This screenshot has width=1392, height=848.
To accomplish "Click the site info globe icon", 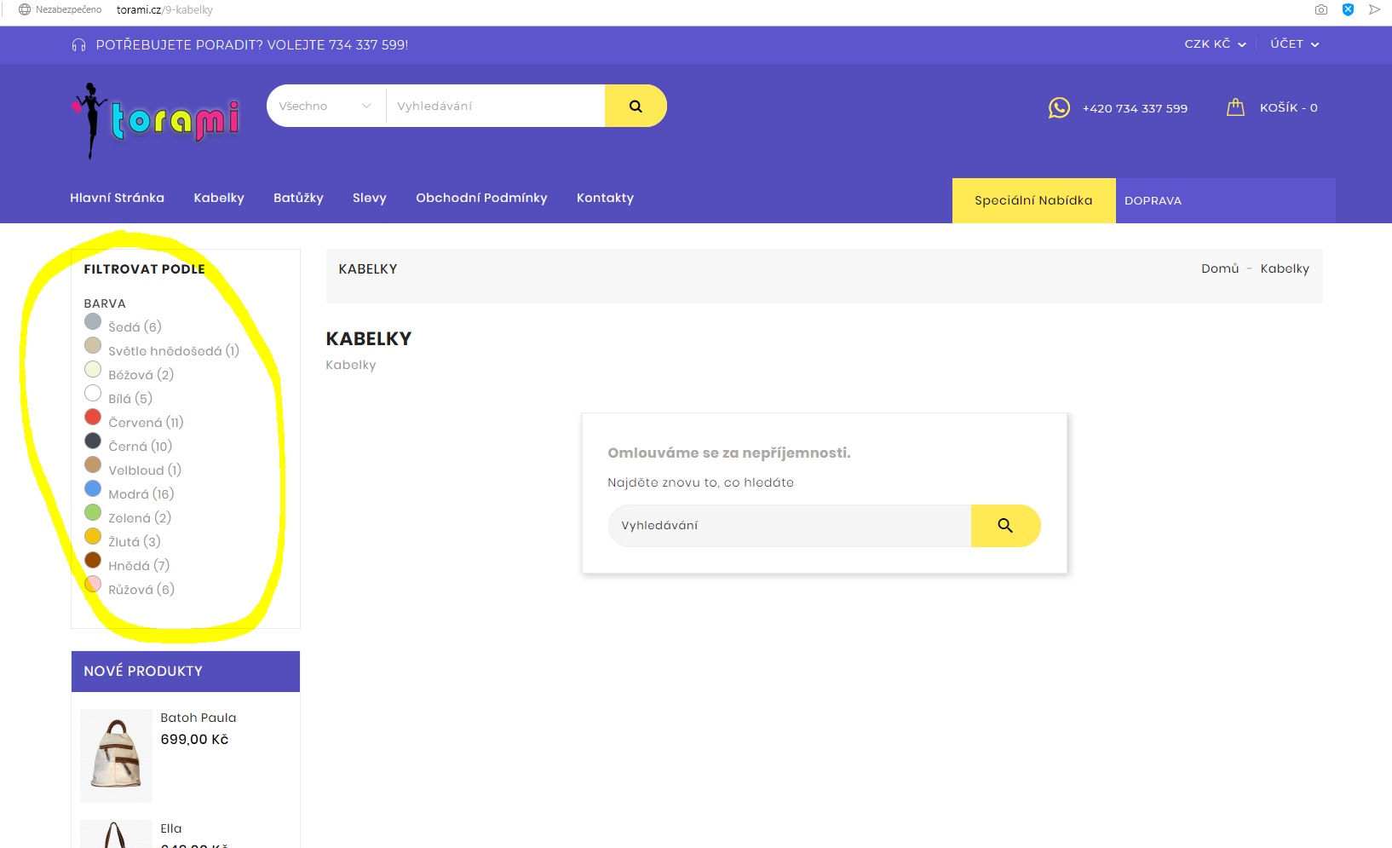I will pyautogui.click(x=25, y=10).
